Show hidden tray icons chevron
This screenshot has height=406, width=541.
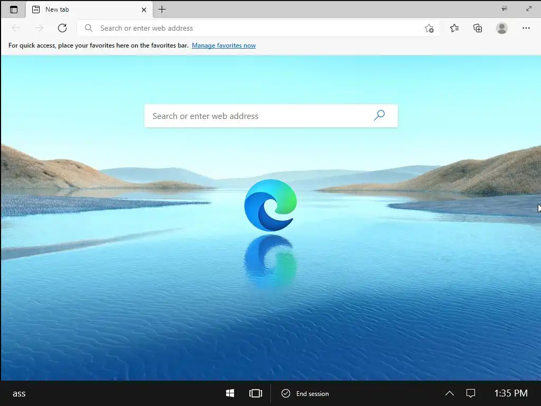point(449,393)
